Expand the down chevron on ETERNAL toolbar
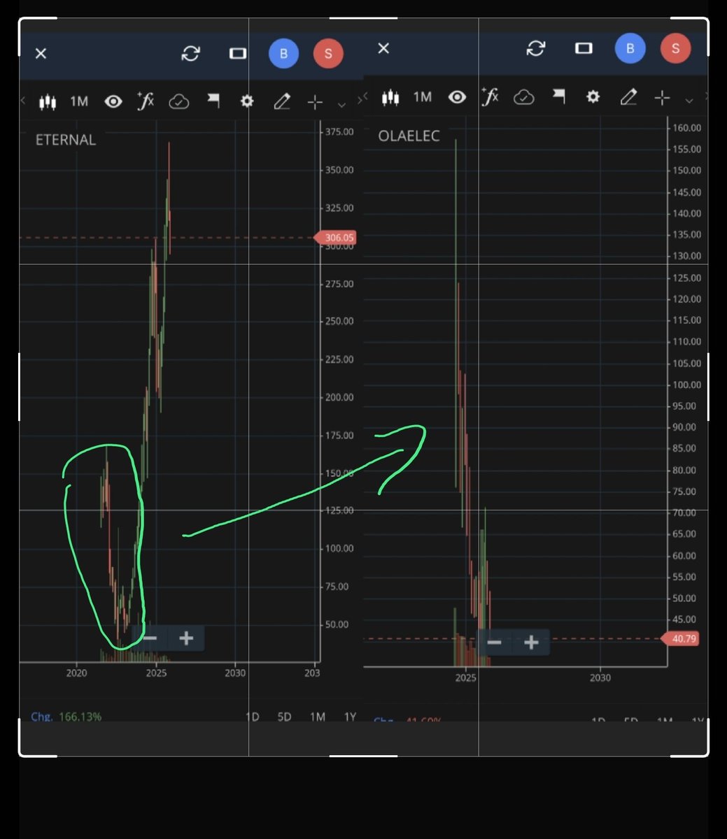 (341, 104)
